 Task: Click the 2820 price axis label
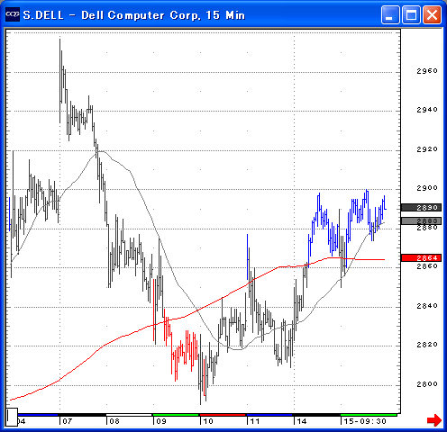(427, 345)
